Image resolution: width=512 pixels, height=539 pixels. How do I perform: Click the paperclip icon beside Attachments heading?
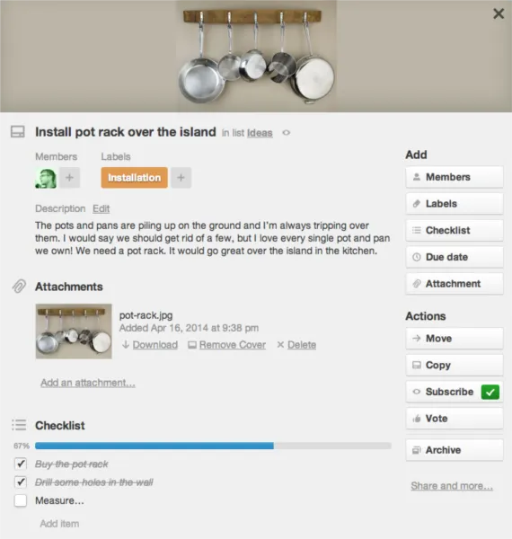19,286
